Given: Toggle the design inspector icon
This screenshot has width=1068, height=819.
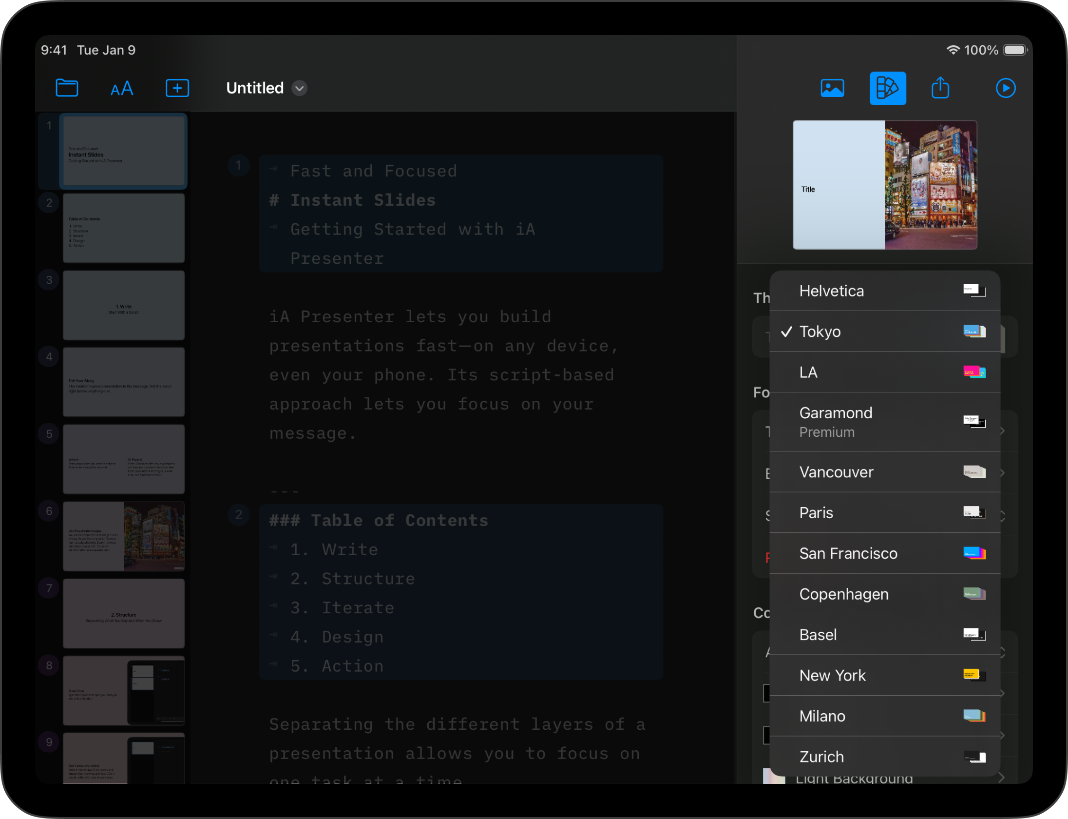Looking at the screenshot, I should point(887,88).
